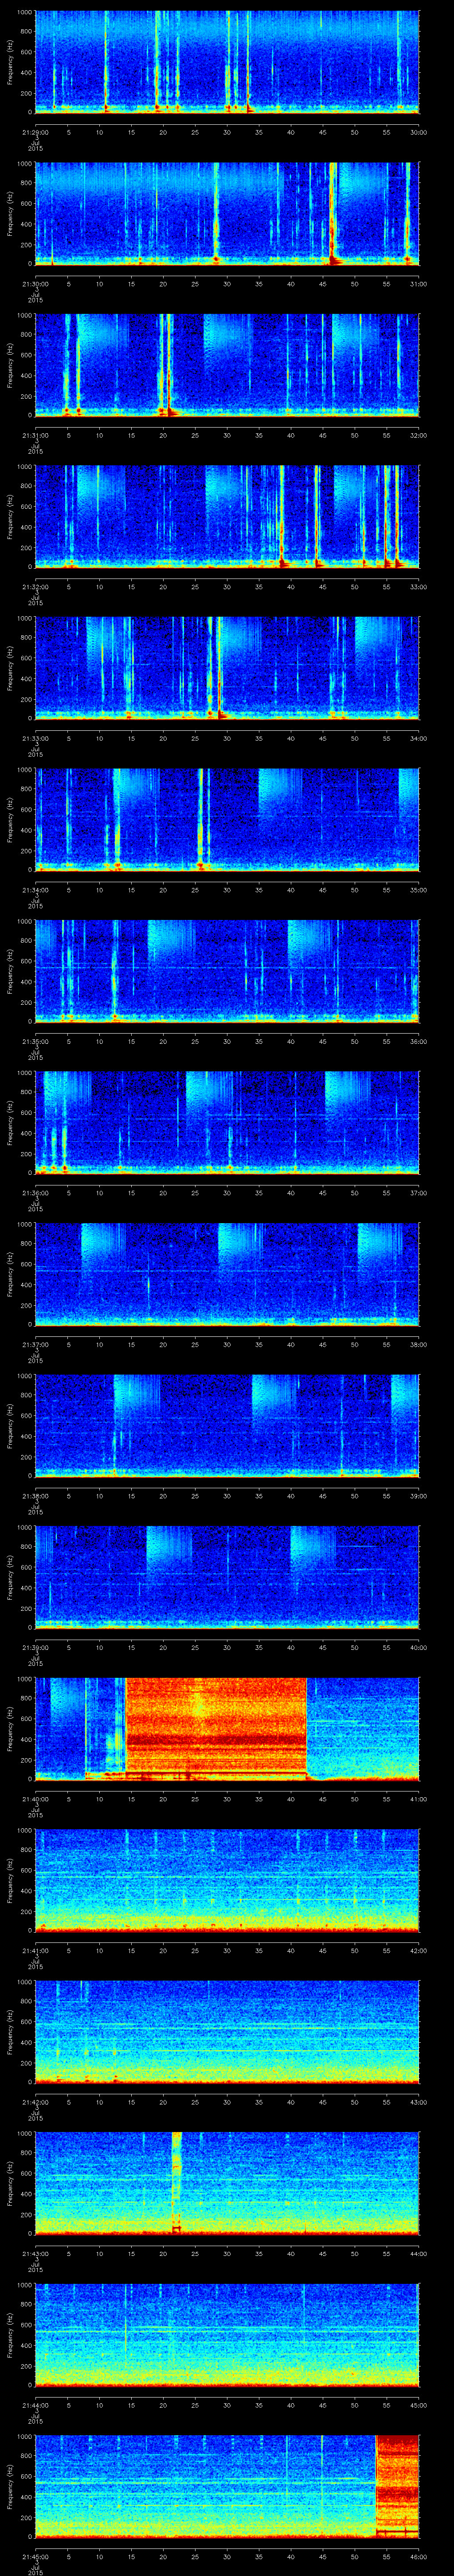Click the '21:32:00' start time label

tap(35, 586)
